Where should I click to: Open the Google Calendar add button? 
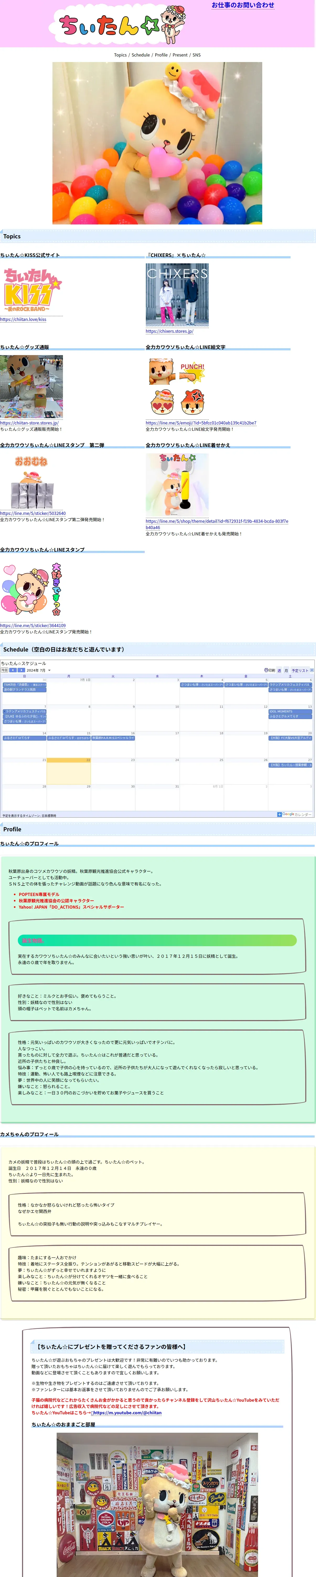click(294, 814)
